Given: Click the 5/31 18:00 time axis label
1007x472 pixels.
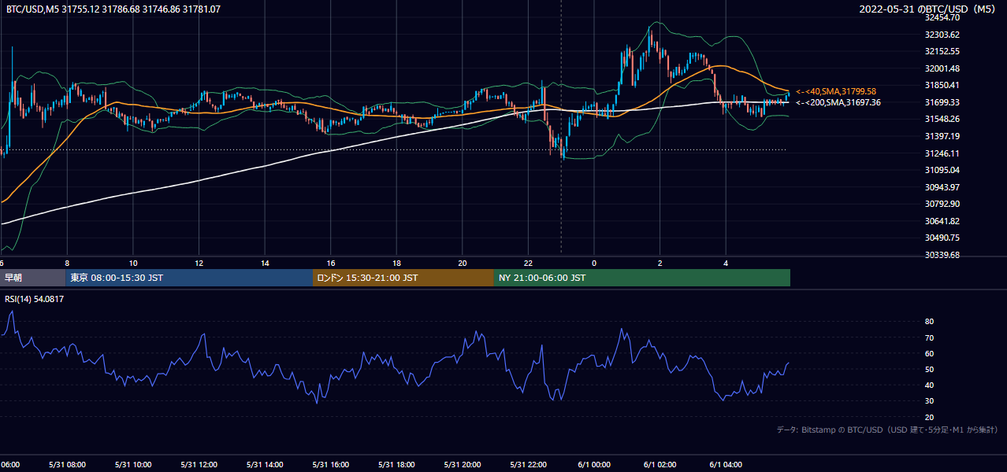Looking at the screenshot, I should 396,465.
